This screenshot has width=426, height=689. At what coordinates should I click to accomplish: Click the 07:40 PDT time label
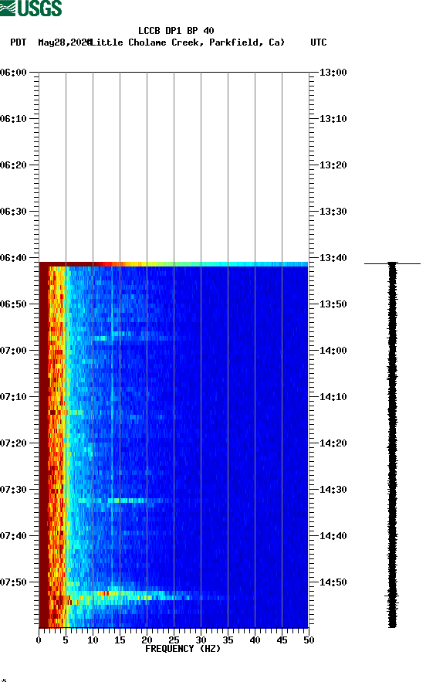14,536
